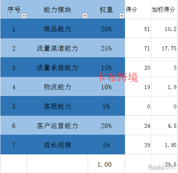Image resolution: width=178 pixels, height=173 pixels.
Task: Select the 得分 header cell
Action: (x=138, y=10)
